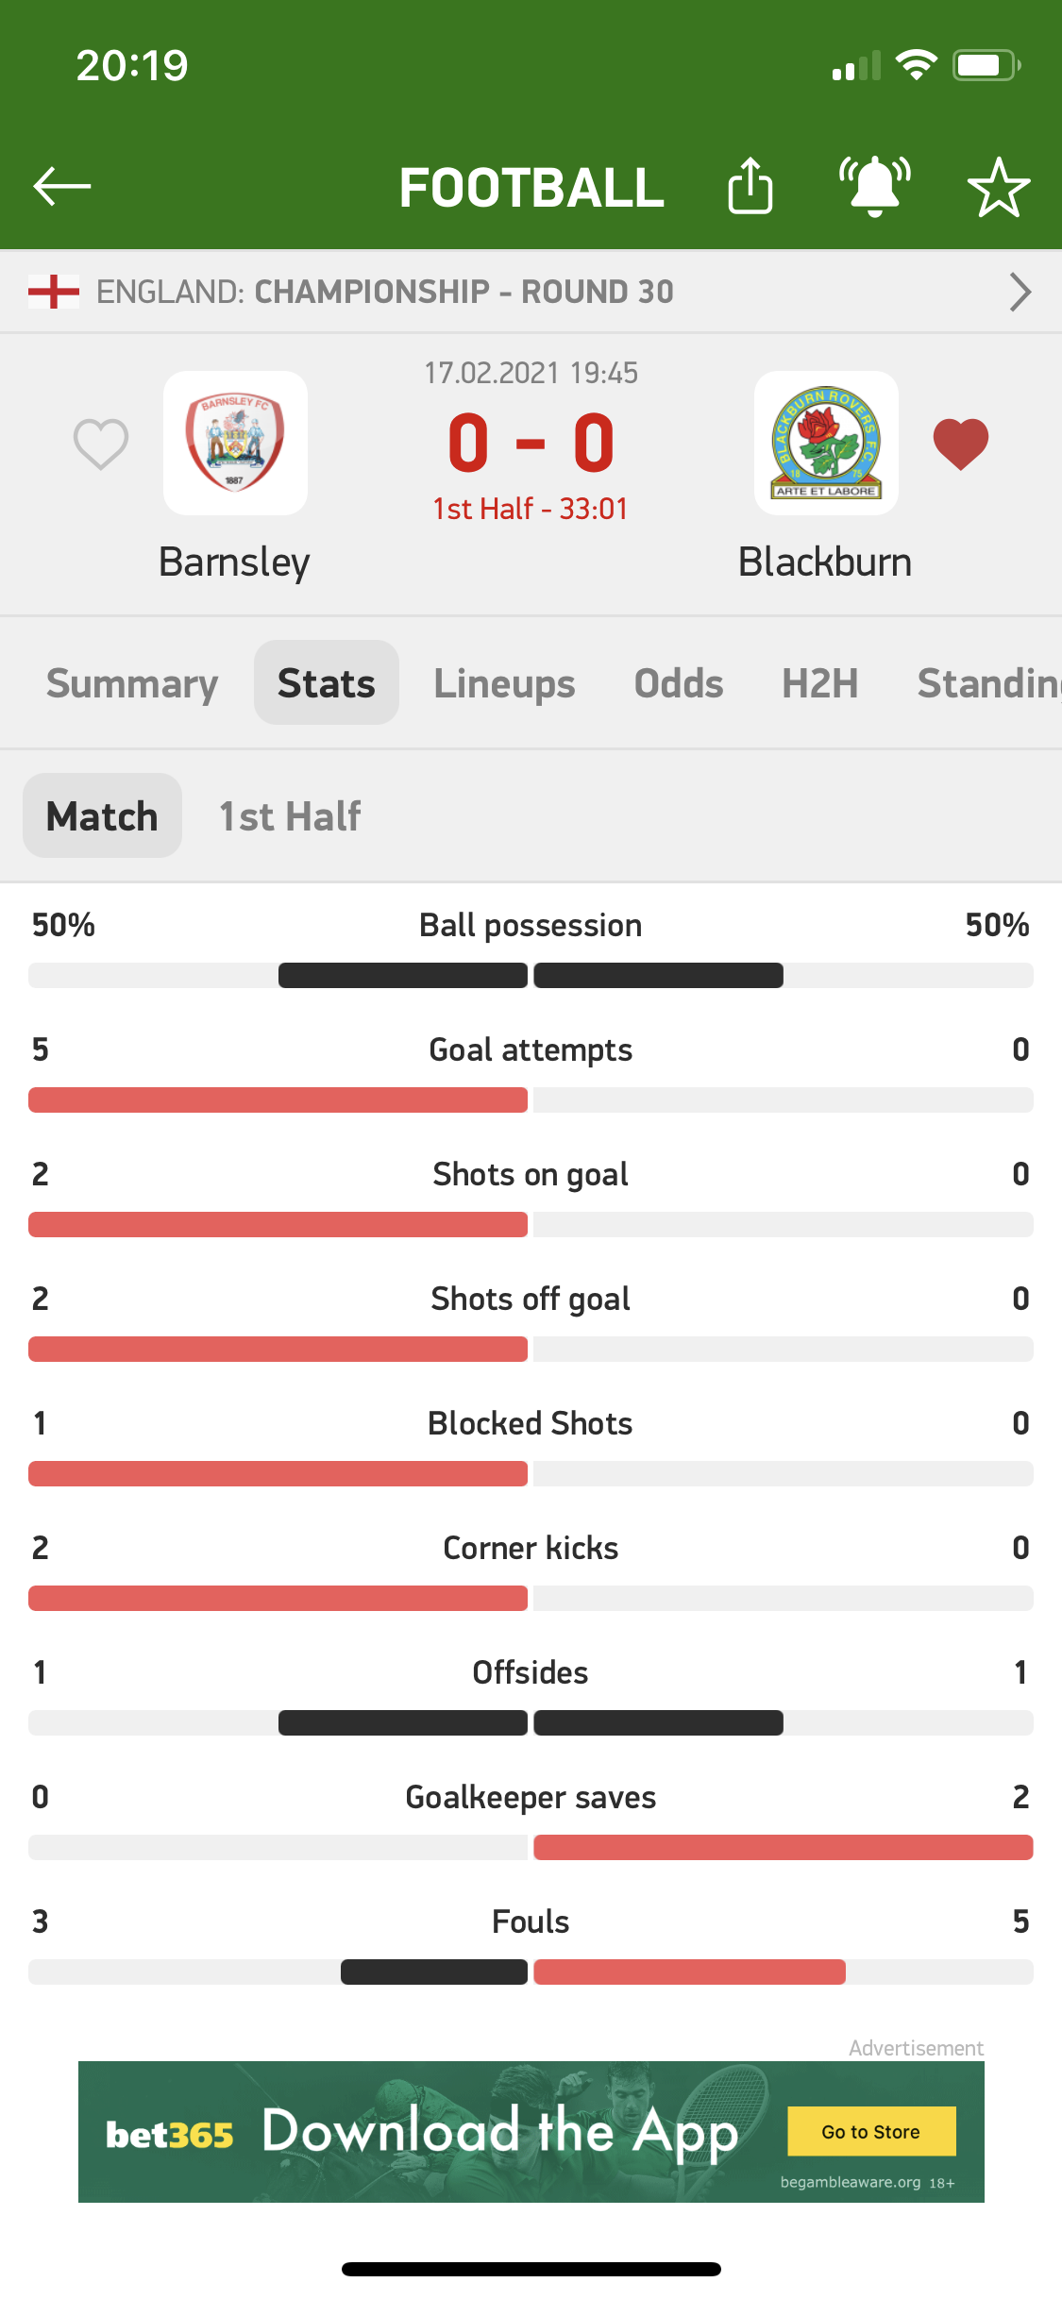Open the Odds tab
This screenshot has width=1062, height=2299.
point(679,683)
